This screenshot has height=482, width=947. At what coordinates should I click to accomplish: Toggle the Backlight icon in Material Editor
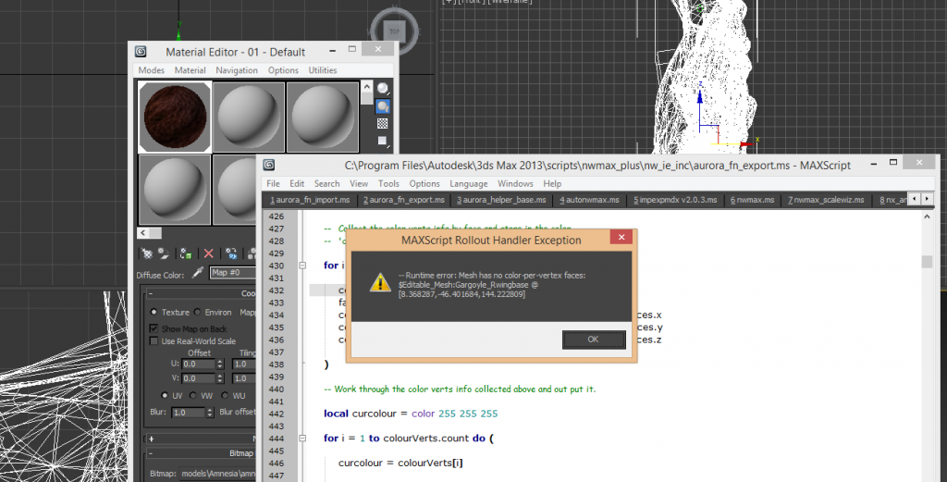coord(383,107)
